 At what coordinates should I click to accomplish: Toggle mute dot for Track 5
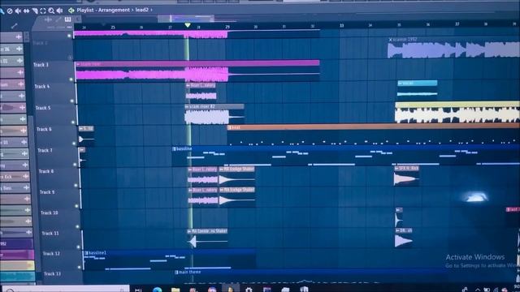click(73, 122)
